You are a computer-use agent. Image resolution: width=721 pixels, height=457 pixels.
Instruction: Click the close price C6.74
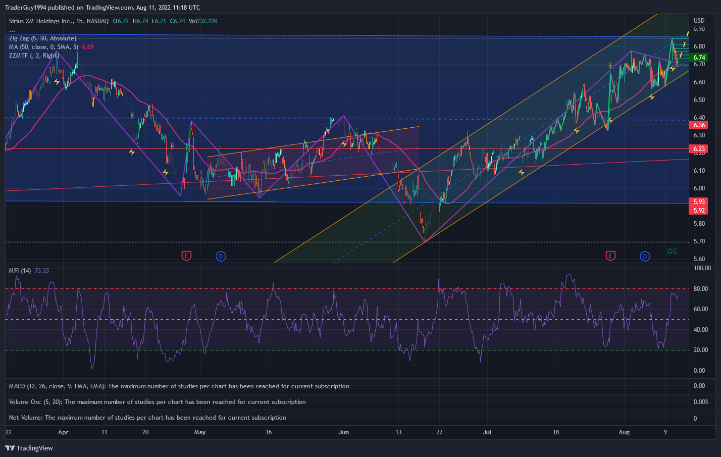tap(177, 21)
